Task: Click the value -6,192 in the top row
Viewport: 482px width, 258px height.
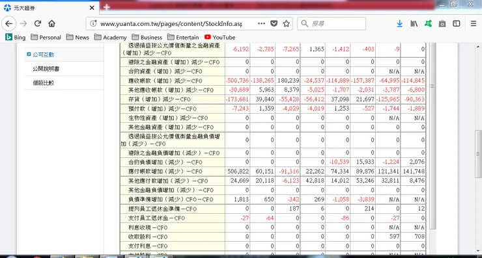Action: point(241,49)
